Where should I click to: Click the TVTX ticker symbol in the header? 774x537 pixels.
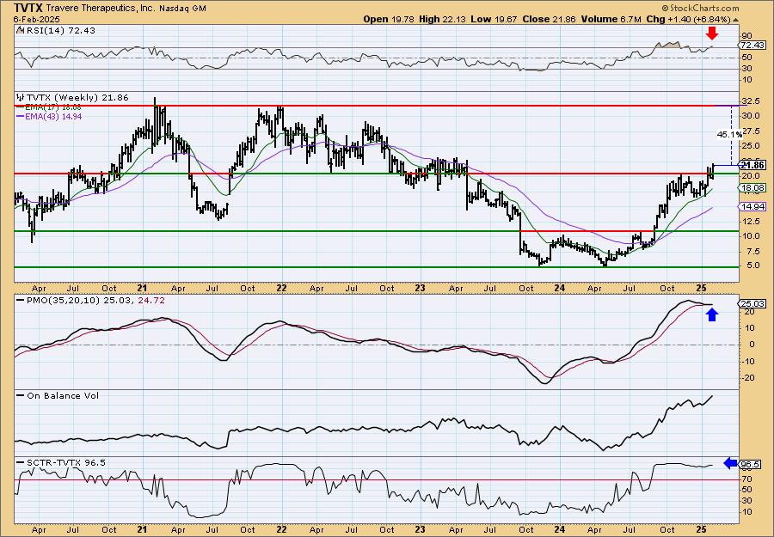click(29, 8)
